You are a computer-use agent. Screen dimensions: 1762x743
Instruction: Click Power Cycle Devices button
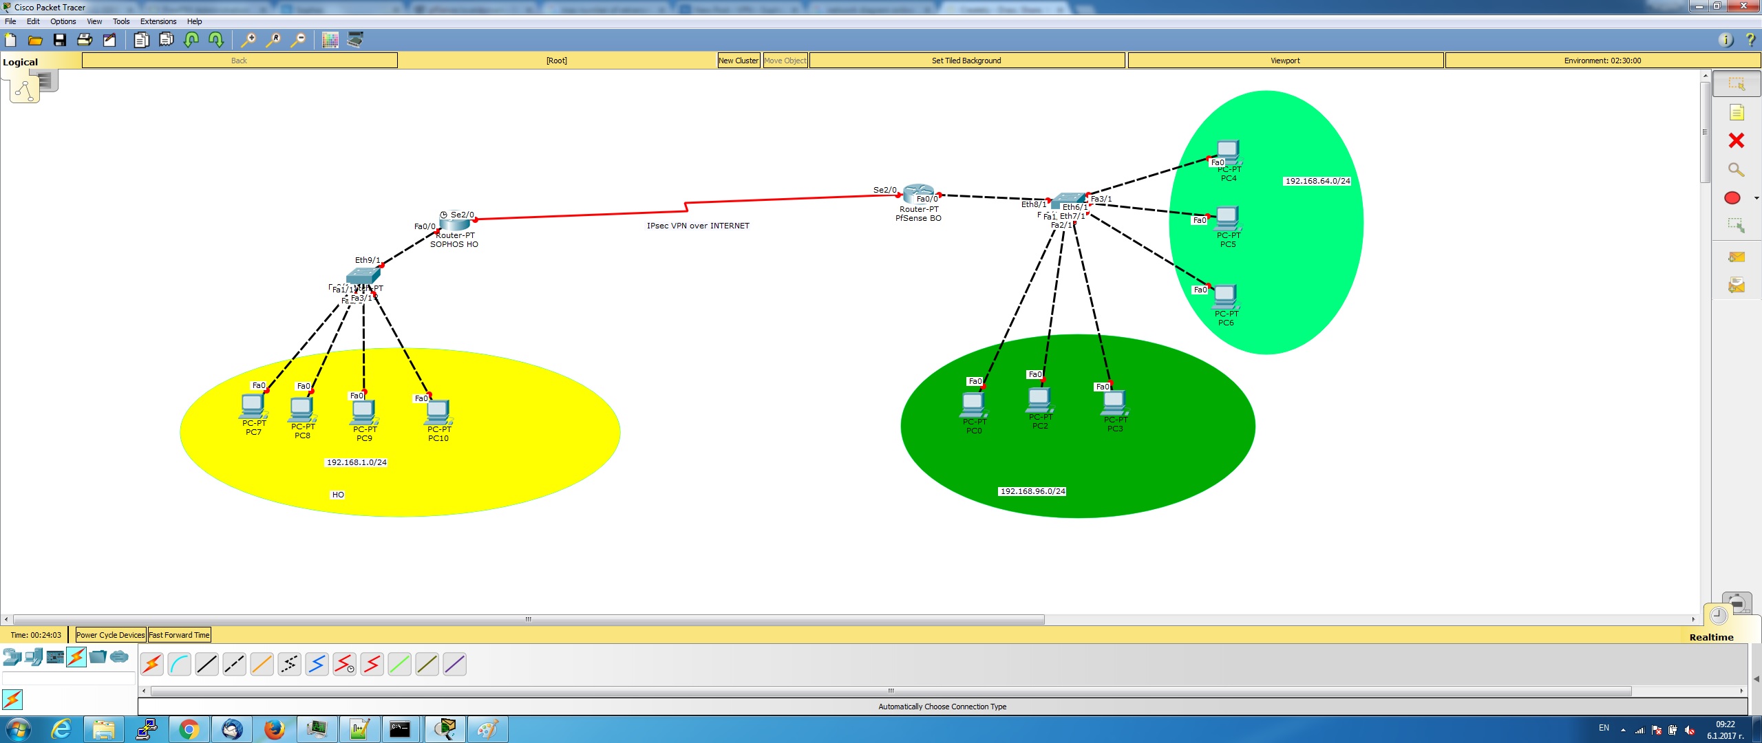point(110,635)
